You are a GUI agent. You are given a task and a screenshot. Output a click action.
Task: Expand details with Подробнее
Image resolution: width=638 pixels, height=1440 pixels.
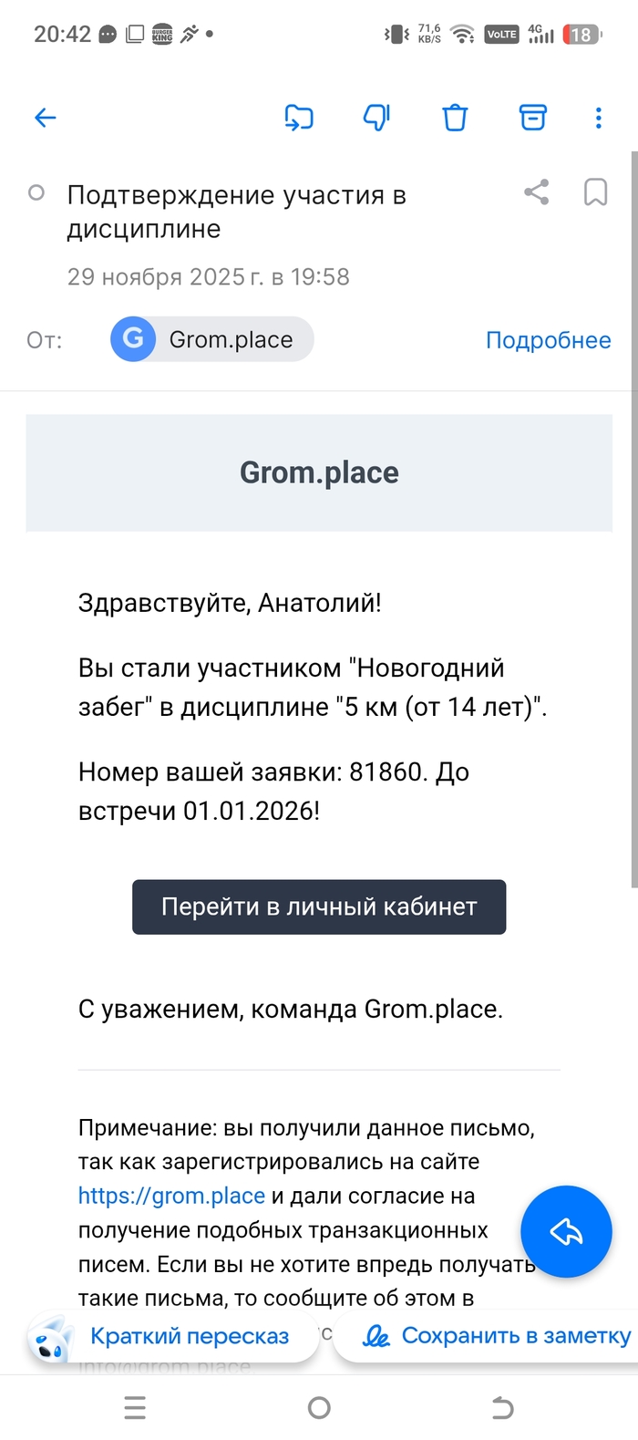(x=548, y=340)
